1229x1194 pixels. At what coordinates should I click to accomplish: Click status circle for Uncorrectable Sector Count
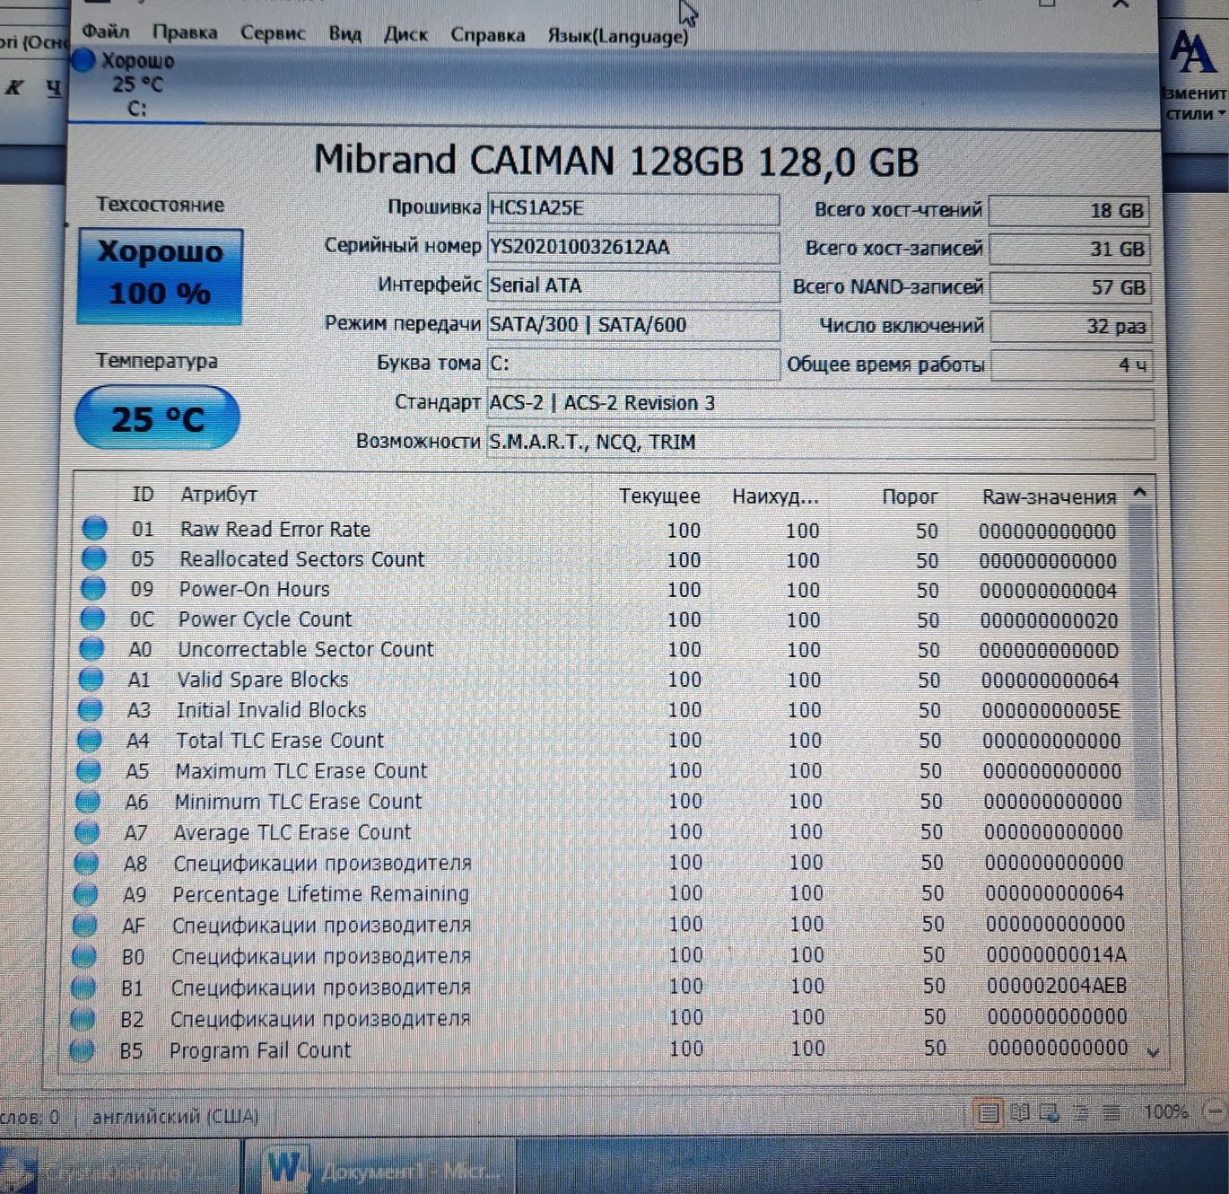click(91, 648)
